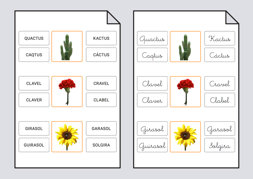Select the uppercase GUIRASOL word card
Screen dimensions: 253x179
click(34, 145)
